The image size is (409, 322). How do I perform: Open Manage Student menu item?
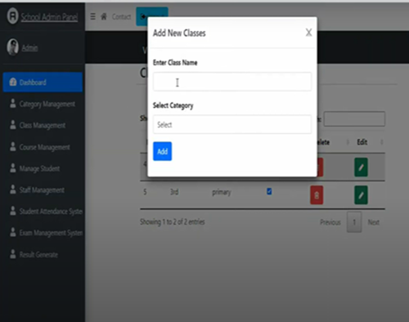point(43,168)
